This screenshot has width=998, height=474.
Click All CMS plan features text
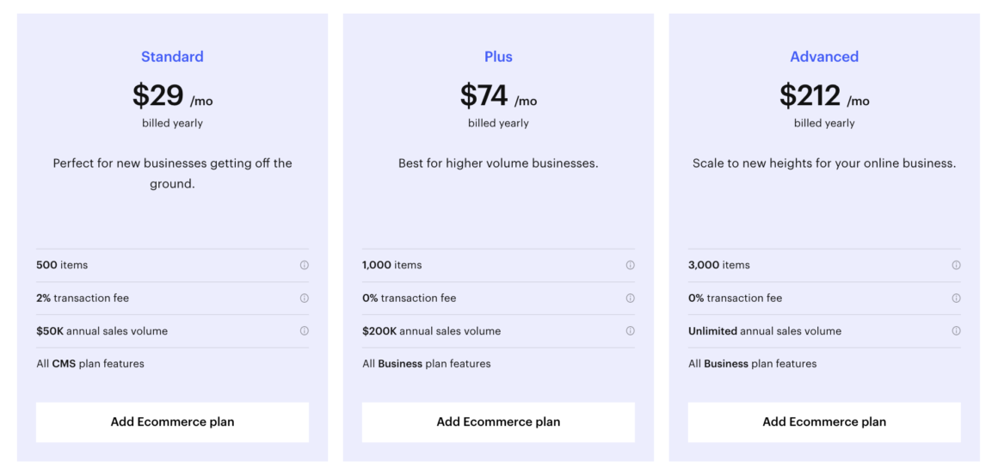(90, 364)
